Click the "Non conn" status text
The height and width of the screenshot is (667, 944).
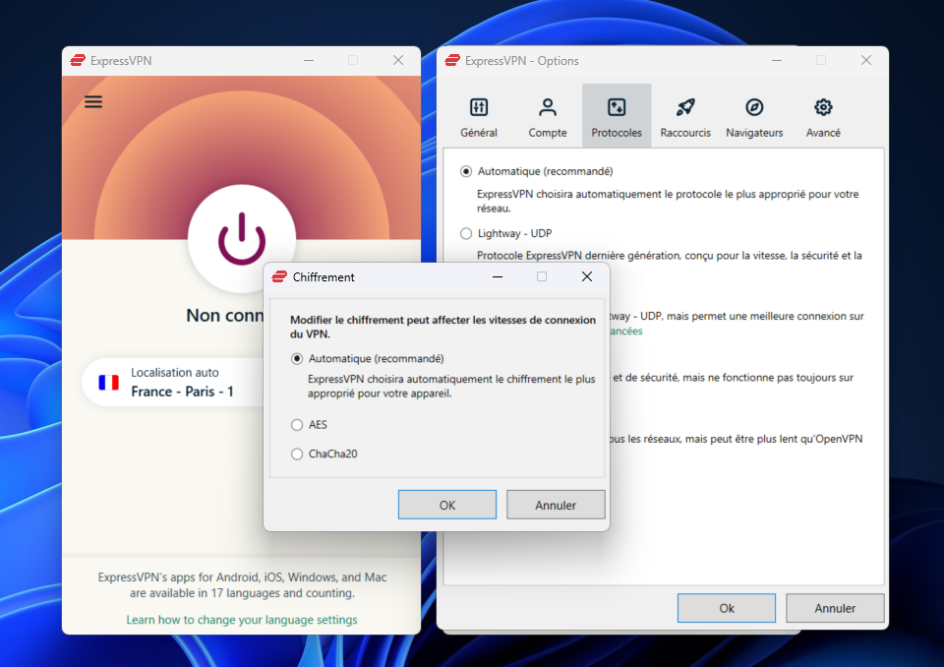click(224, 315)
